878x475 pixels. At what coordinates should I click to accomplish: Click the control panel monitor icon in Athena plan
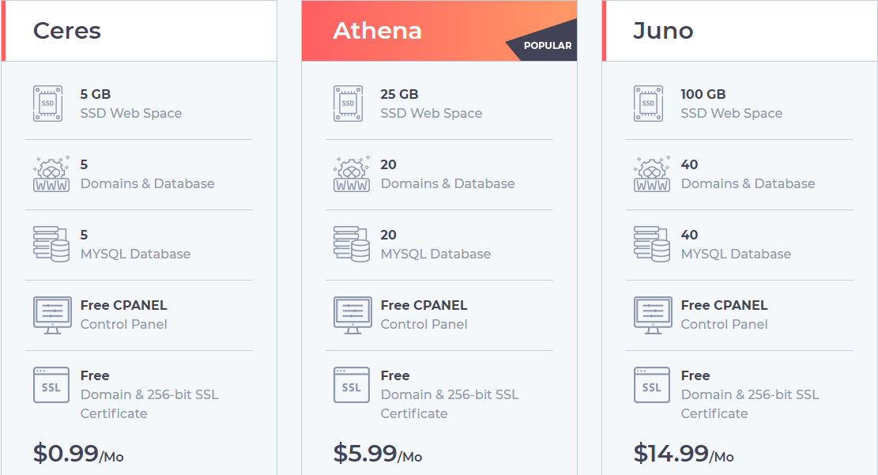click(x=352, y=315)
